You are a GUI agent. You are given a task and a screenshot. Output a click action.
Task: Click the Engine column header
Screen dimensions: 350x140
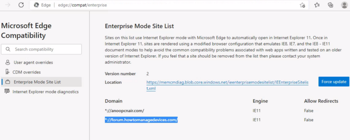coord(260,101)
